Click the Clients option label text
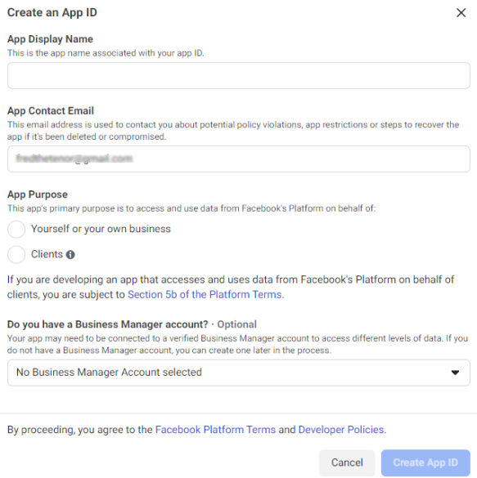The width and height of the screenshot is (477, 478). click(47, 254)
